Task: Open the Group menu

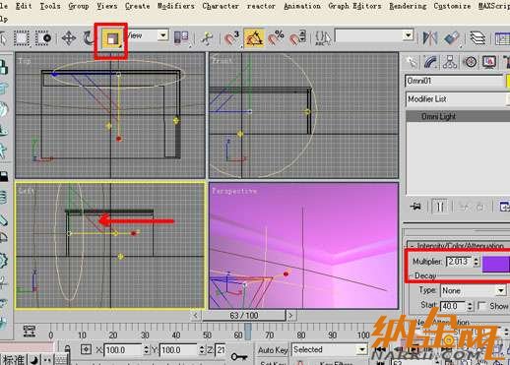Action: click(79, 6)
